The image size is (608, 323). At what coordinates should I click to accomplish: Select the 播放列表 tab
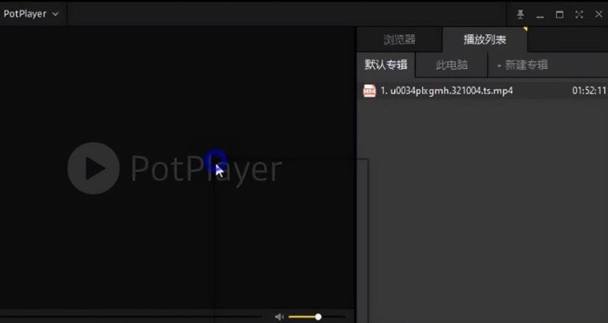[484, 39]
